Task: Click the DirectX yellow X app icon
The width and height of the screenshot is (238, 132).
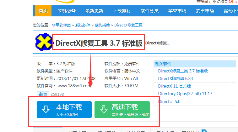Action: 44,42
